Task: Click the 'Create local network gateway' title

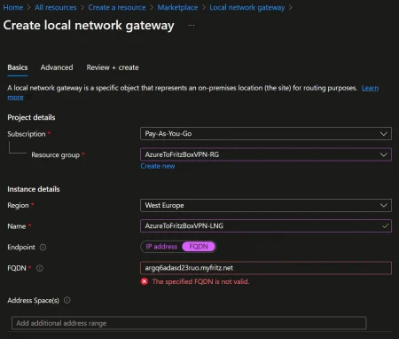Action: 89,26
